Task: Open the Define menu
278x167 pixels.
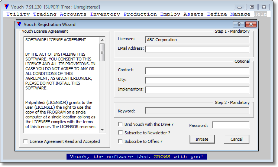Action: pyautogui.click(x=217, y=14)
